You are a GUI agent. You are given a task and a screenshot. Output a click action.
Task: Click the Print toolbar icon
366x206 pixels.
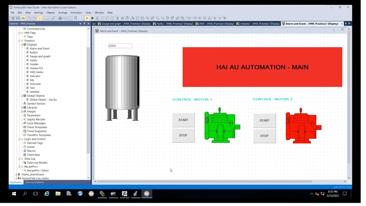[x=23, y=18]
